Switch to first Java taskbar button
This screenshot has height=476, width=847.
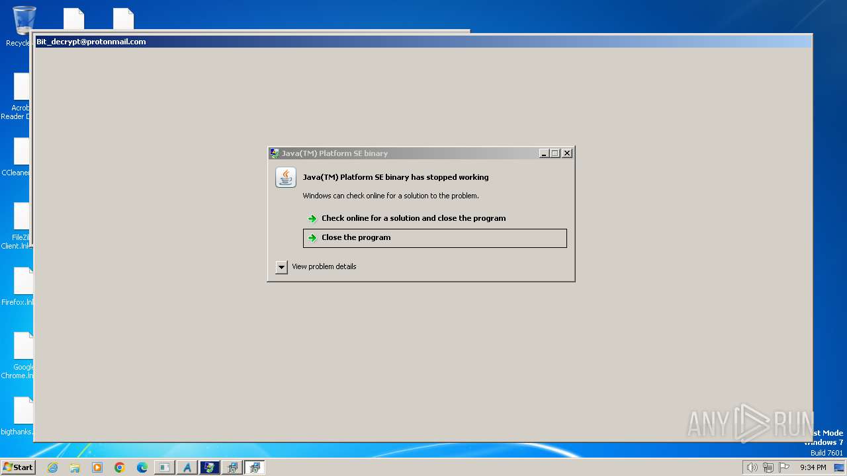(x=232, y=467)
